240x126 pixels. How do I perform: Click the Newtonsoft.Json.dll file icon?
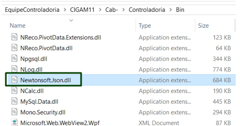click(x=14, y=80)
